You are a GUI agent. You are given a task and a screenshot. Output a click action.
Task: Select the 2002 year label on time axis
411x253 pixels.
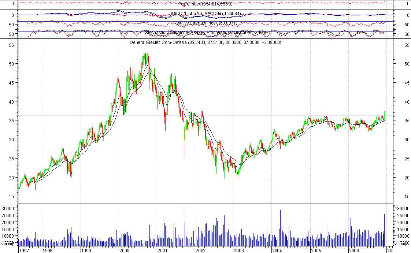(200, 250)
